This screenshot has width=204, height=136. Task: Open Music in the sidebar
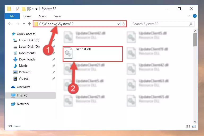point(23,66)
